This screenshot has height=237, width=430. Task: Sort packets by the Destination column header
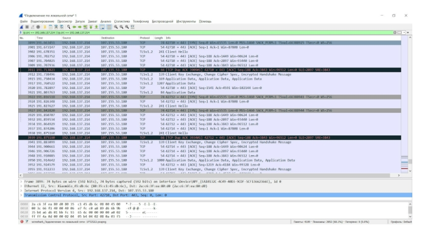click(x=108, y=38)
